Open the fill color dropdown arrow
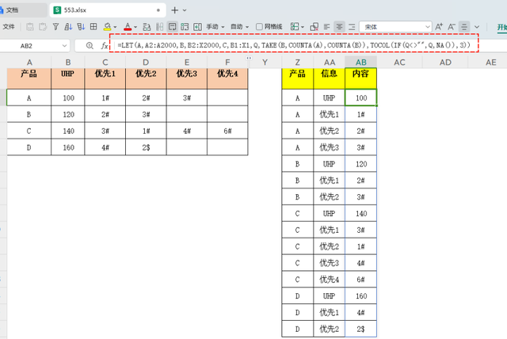Screen dimensions: 507x339 tap(115, 27)
